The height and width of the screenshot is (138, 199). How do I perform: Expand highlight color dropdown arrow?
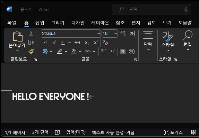(x=66, y=52)
